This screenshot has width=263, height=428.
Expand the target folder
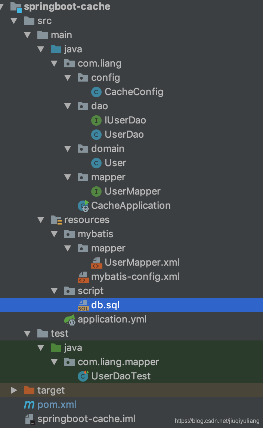pyautogui.click(x=14, y=390)
